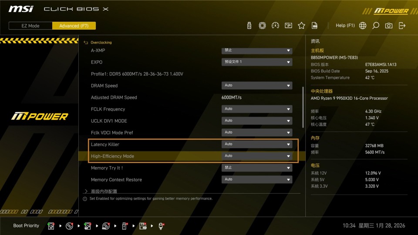The height and width of the screenshot is (235, 418).
Task: Open the Memory Context Restore dropdown
Action: 257,180
